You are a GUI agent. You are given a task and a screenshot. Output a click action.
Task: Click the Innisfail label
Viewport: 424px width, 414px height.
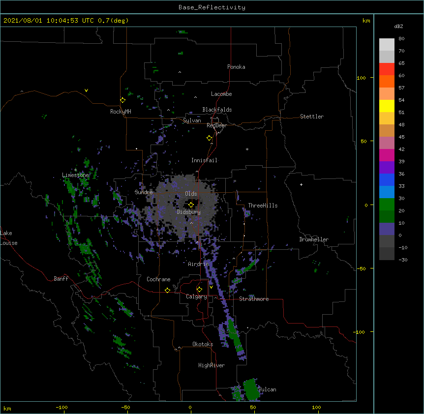click(204, 160)
